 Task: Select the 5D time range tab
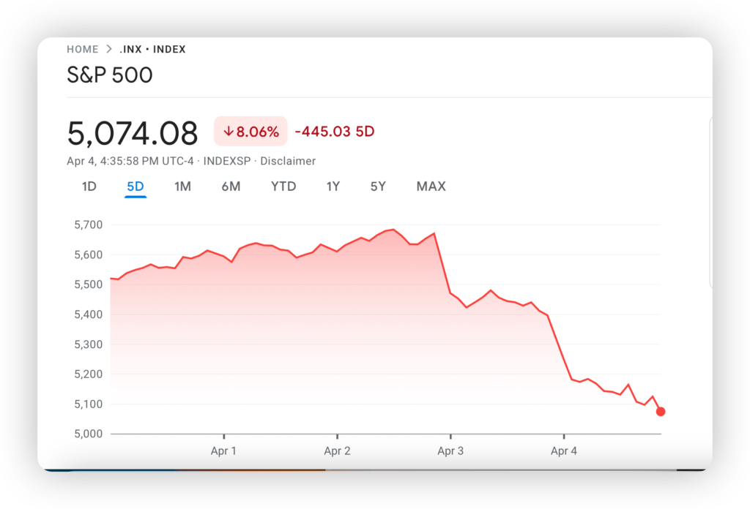coord(135,186)
